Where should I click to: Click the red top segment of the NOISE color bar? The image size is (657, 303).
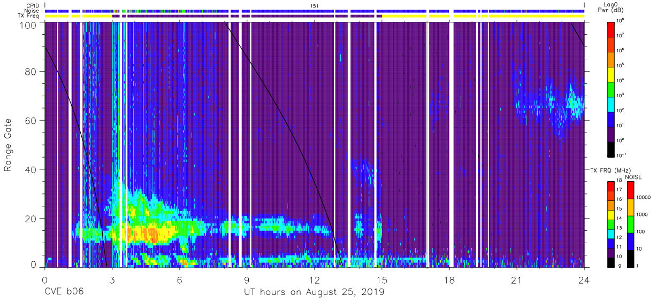[x=630, y=190]
